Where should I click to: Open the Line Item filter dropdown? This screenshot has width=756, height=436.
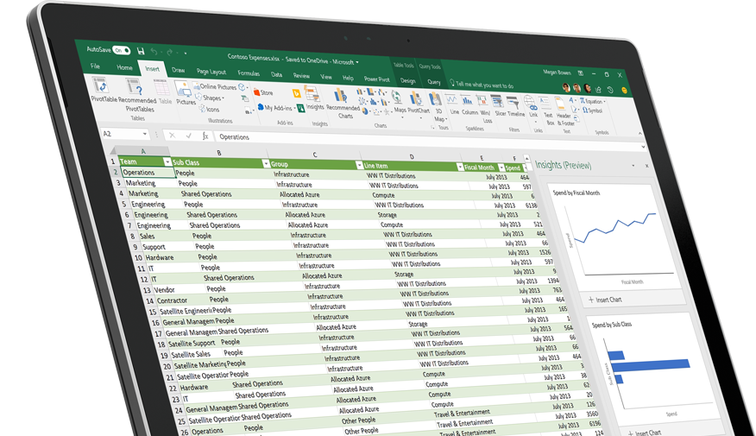tap(459, 167)
